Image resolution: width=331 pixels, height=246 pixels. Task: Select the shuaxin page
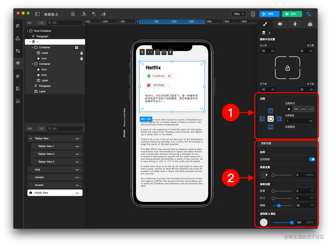click(55, 185)
